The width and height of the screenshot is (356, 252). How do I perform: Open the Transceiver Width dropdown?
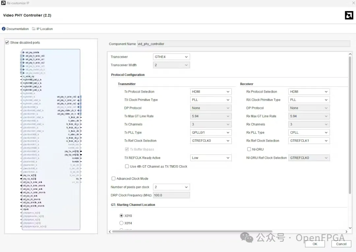click(171, 65)
